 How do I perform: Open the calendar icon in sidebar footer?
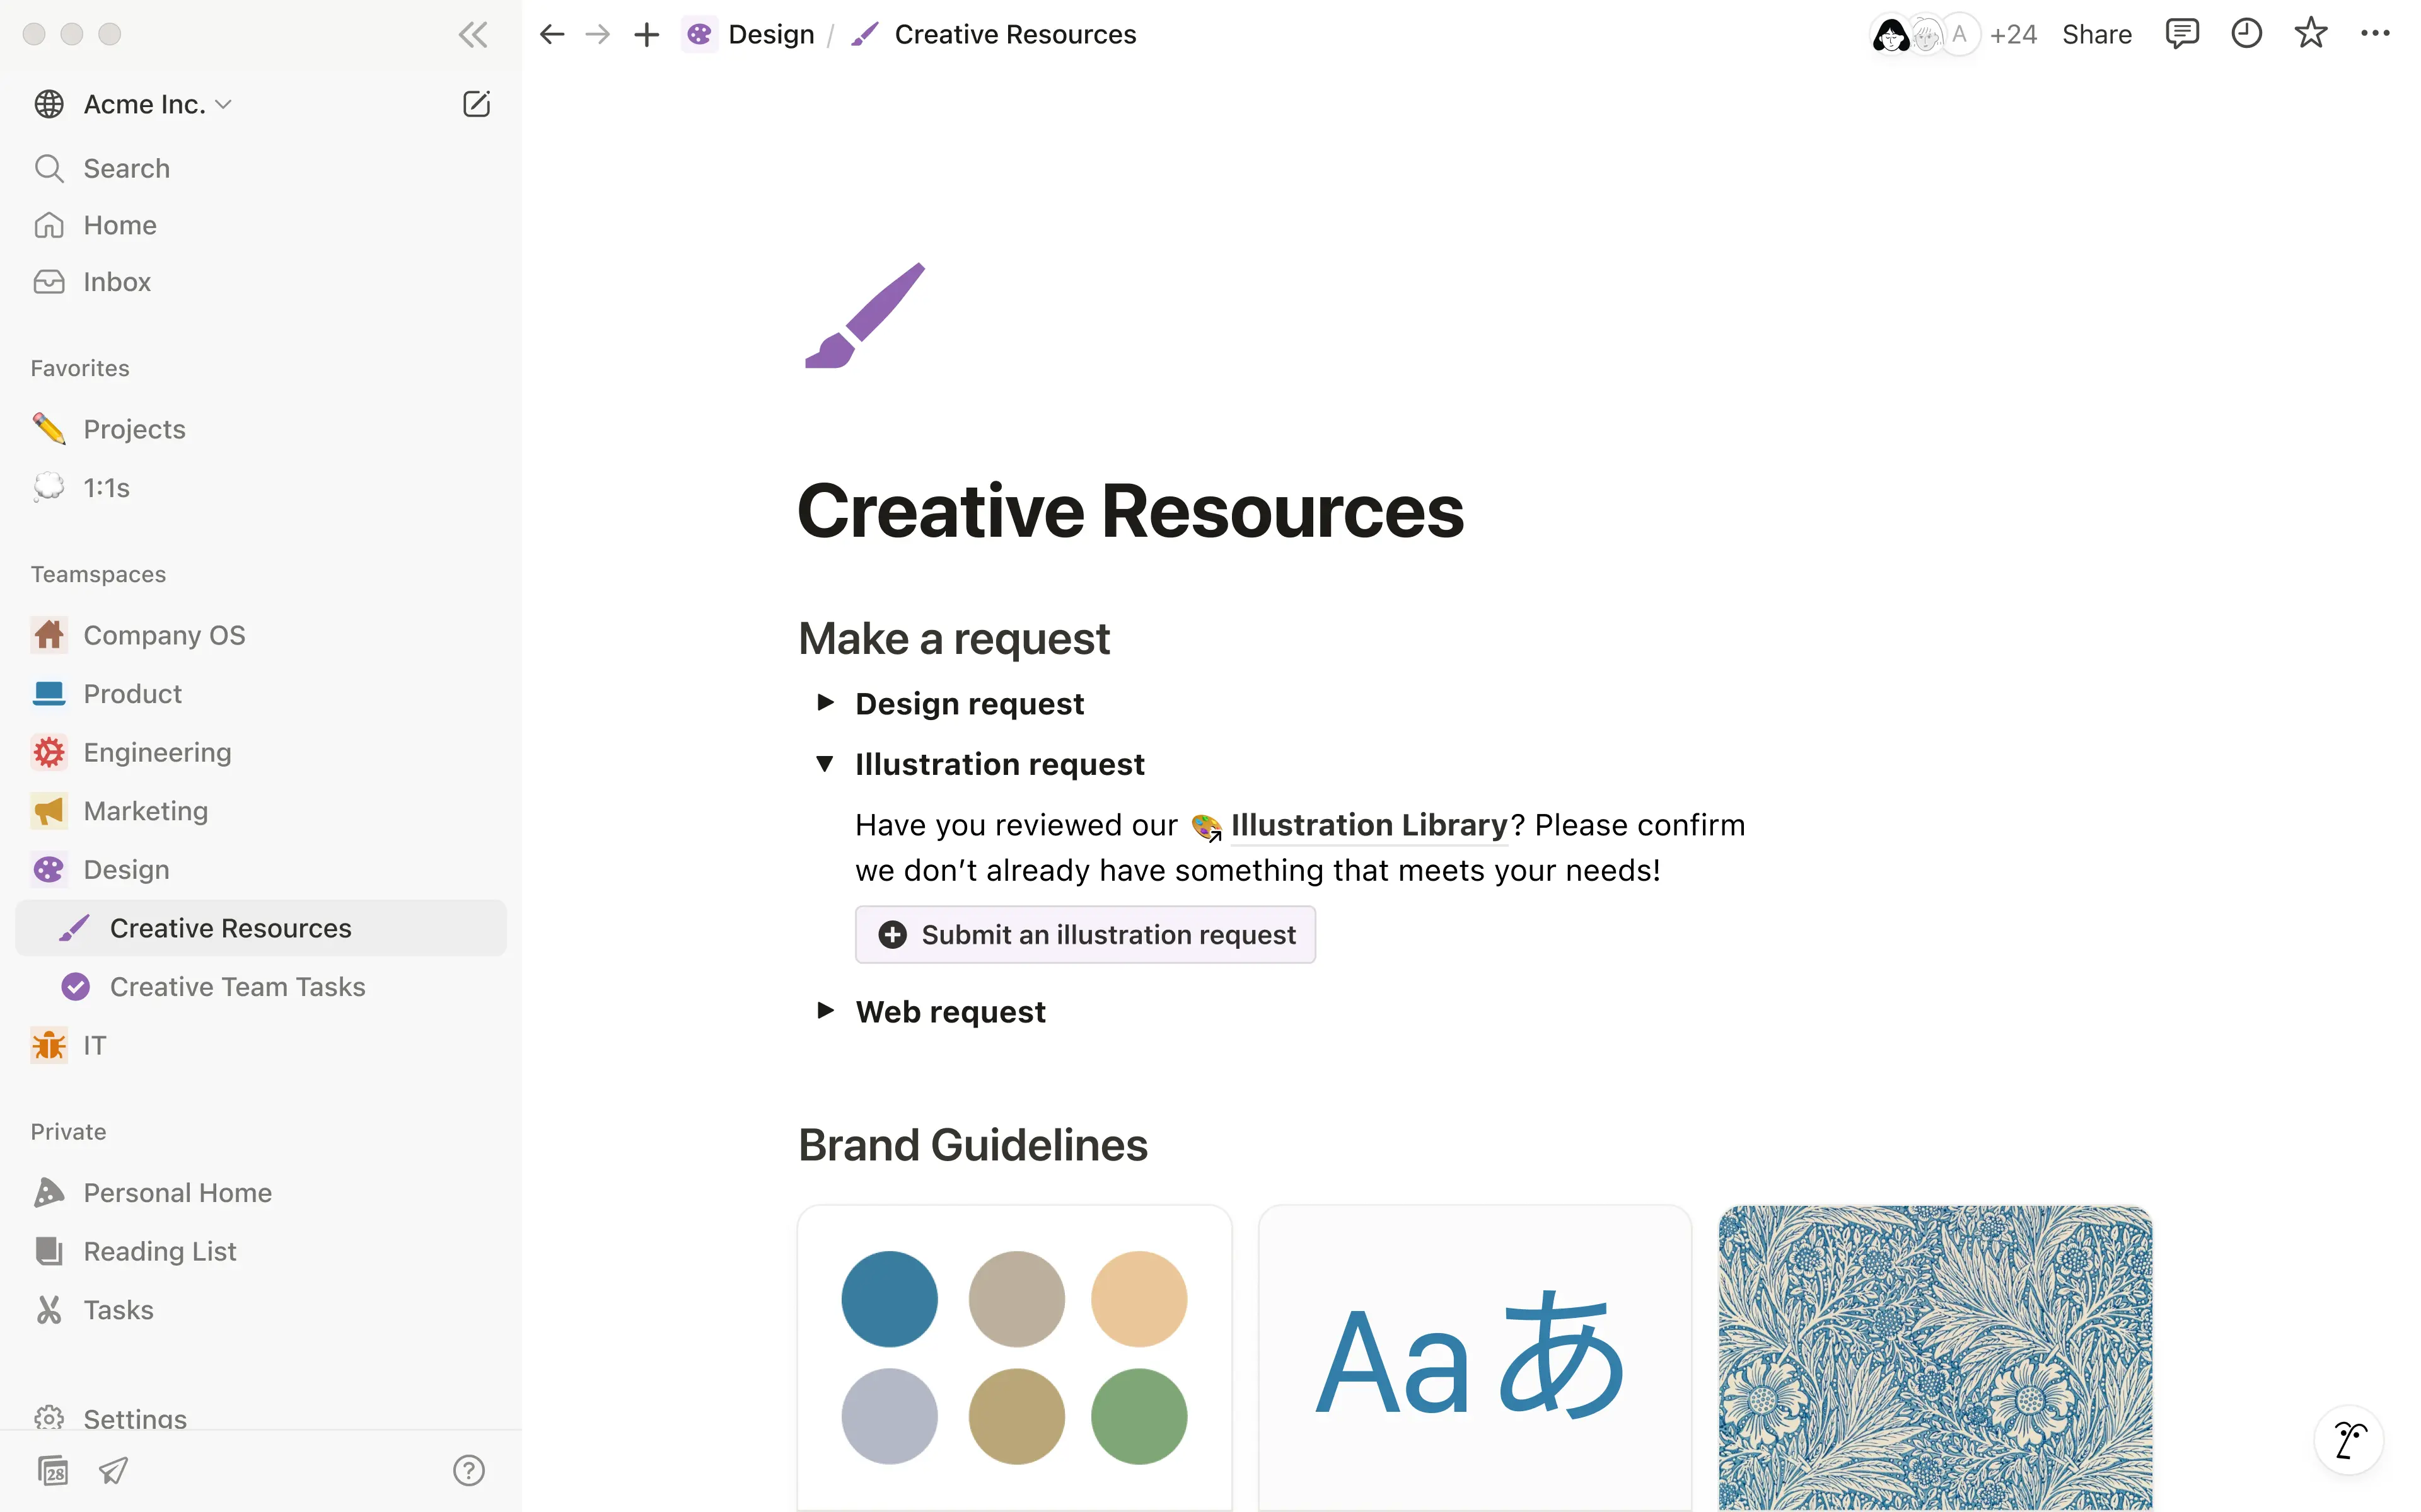click(x=53, y=1470)
